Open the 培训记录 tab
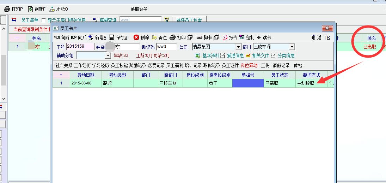The height and width of the screenshot is (183, 386). tap(193, 65)
